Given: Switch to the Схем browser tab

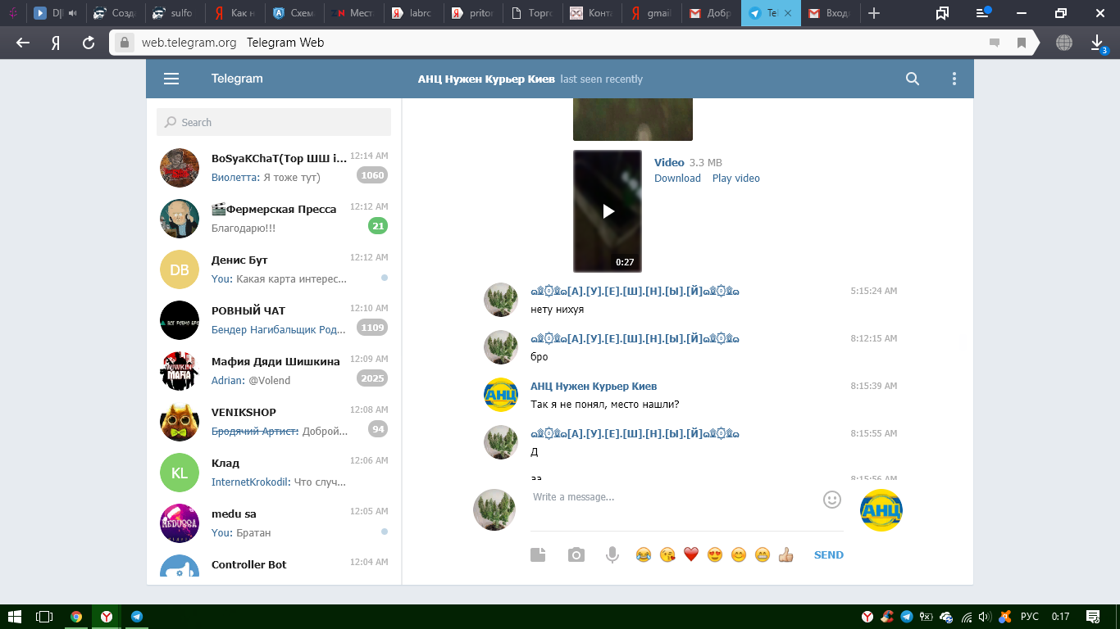Looking at the screenshot, I should 294,13.
